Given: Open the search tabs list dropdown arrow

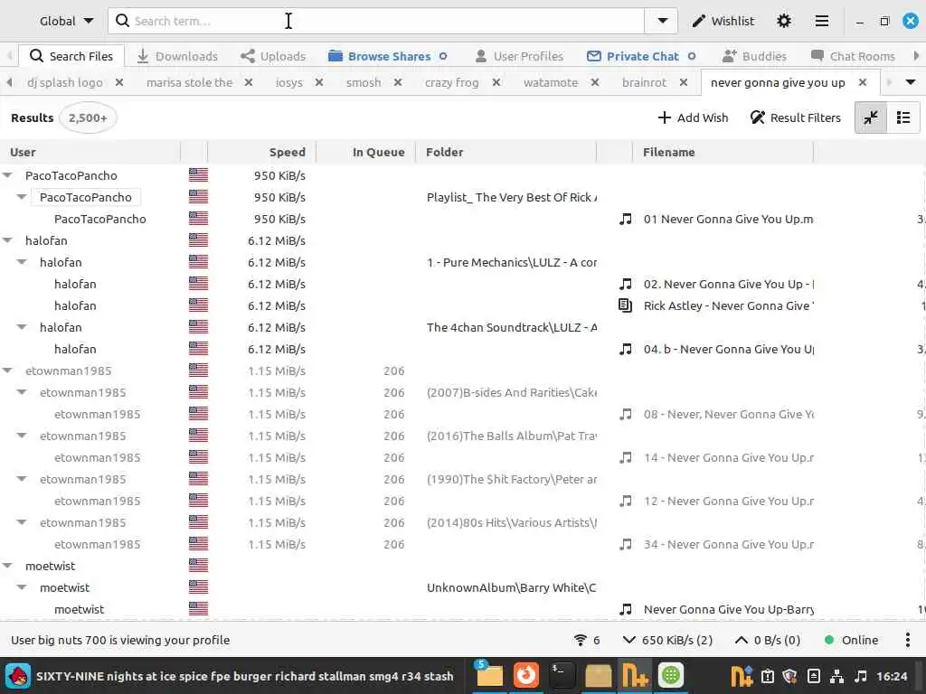Looking at the screenshot, I should coord(910,82).
